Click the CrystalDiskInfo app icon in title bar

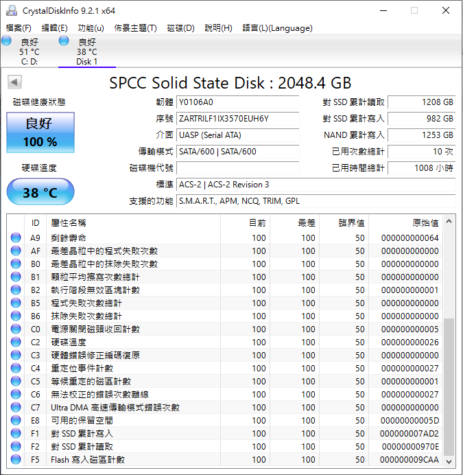click(10, 10)
